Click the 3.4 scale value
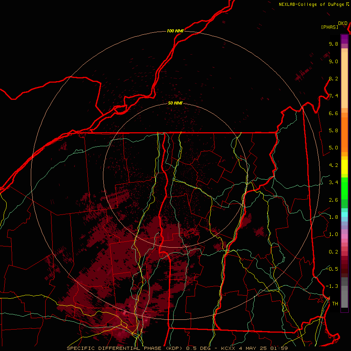Viewport: 351px width, 351px height. click(333, 183)
